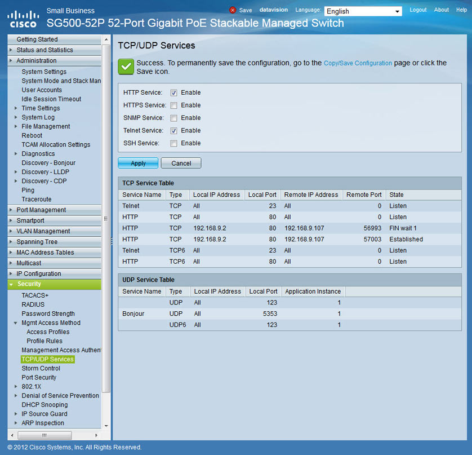Screen dimensions: 472x455
Task: Click the Apply button
Action: (x=138, y=163)
